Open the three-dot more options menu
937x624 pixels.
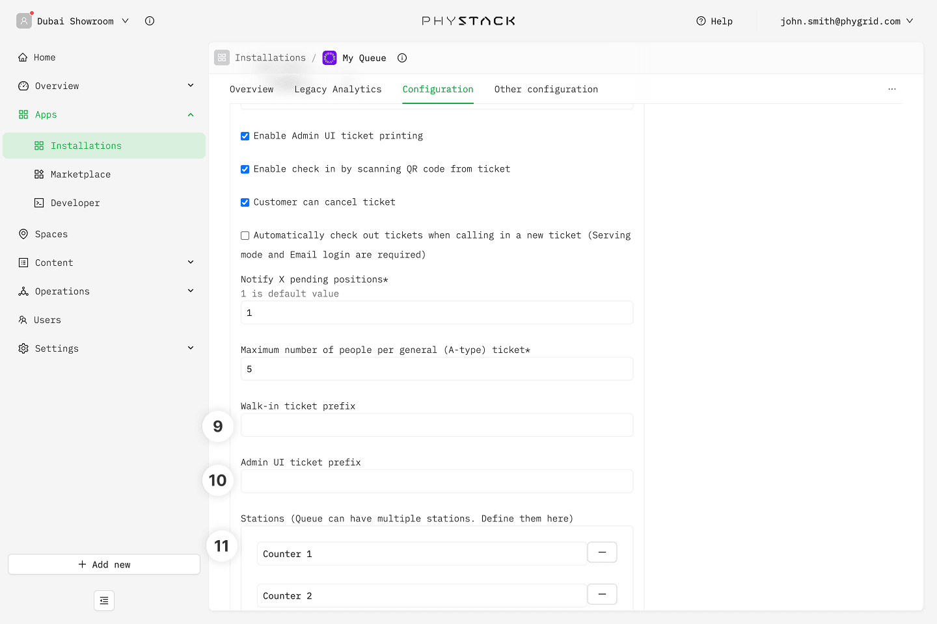(892, 89)
